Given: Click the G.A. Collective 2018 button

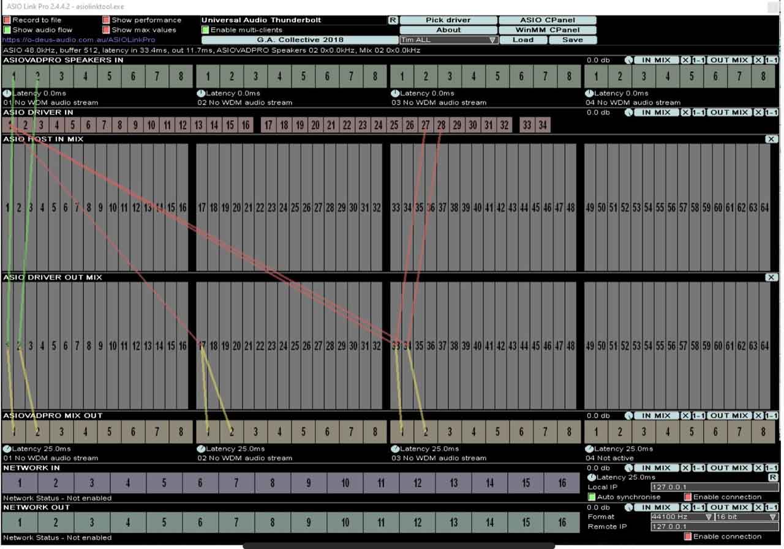Looking at the screenshot, I should point(300,40).
